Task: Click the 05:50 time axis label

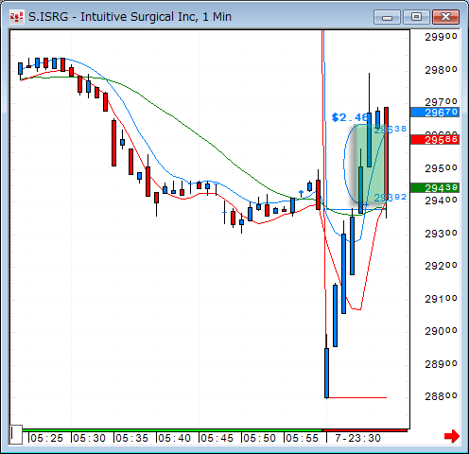Action: 259,438
